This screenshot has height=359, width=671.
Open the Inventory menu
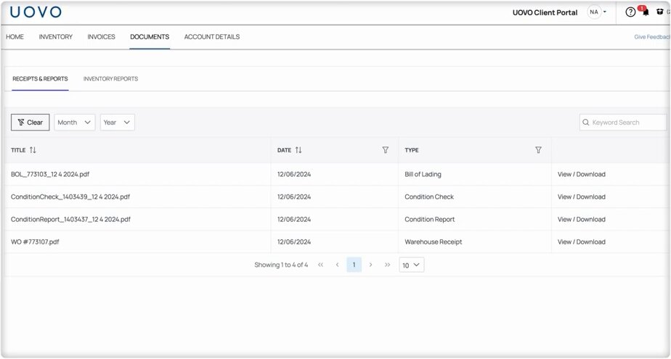[56, 37]
